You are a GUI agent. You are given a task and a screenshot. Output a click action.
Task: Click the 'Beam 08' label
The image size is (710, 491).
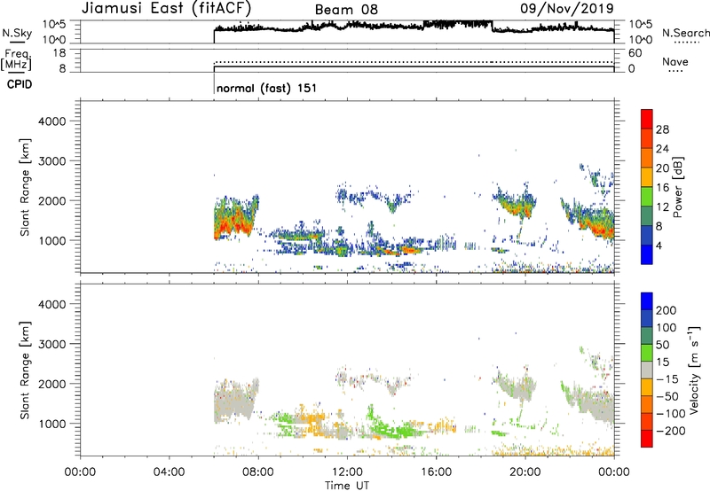pyautogui.click(x=346, y=10)
